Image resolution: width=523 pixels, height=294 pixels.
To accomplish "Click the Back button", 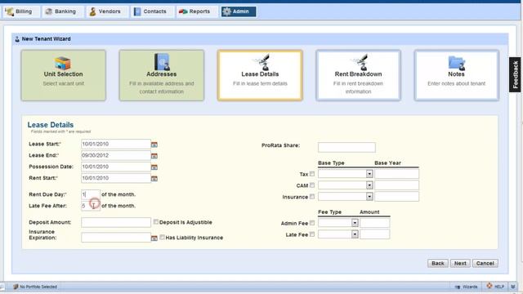I will [x=438, y=263].
